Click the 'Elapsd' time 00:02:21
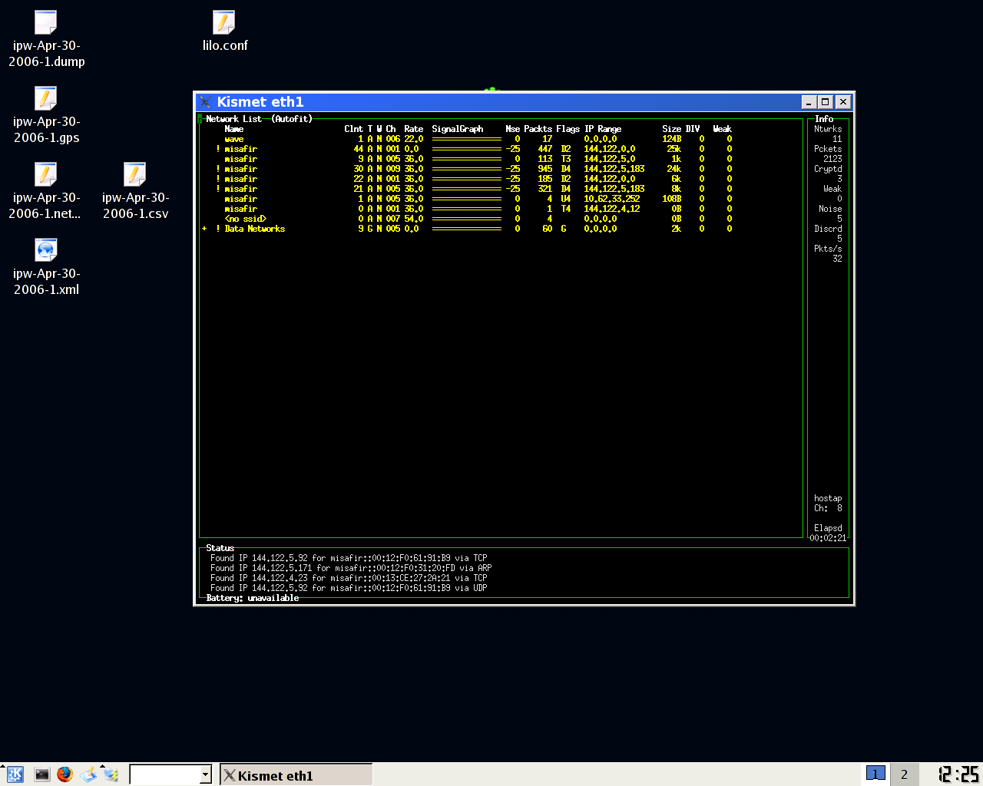 [x=828, y=538]
